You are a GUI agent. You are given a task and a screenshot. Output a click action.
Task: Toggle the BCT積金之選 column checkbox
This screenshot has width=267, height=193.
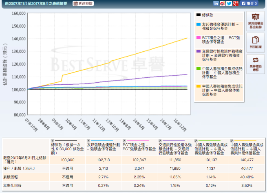(125, 140)
